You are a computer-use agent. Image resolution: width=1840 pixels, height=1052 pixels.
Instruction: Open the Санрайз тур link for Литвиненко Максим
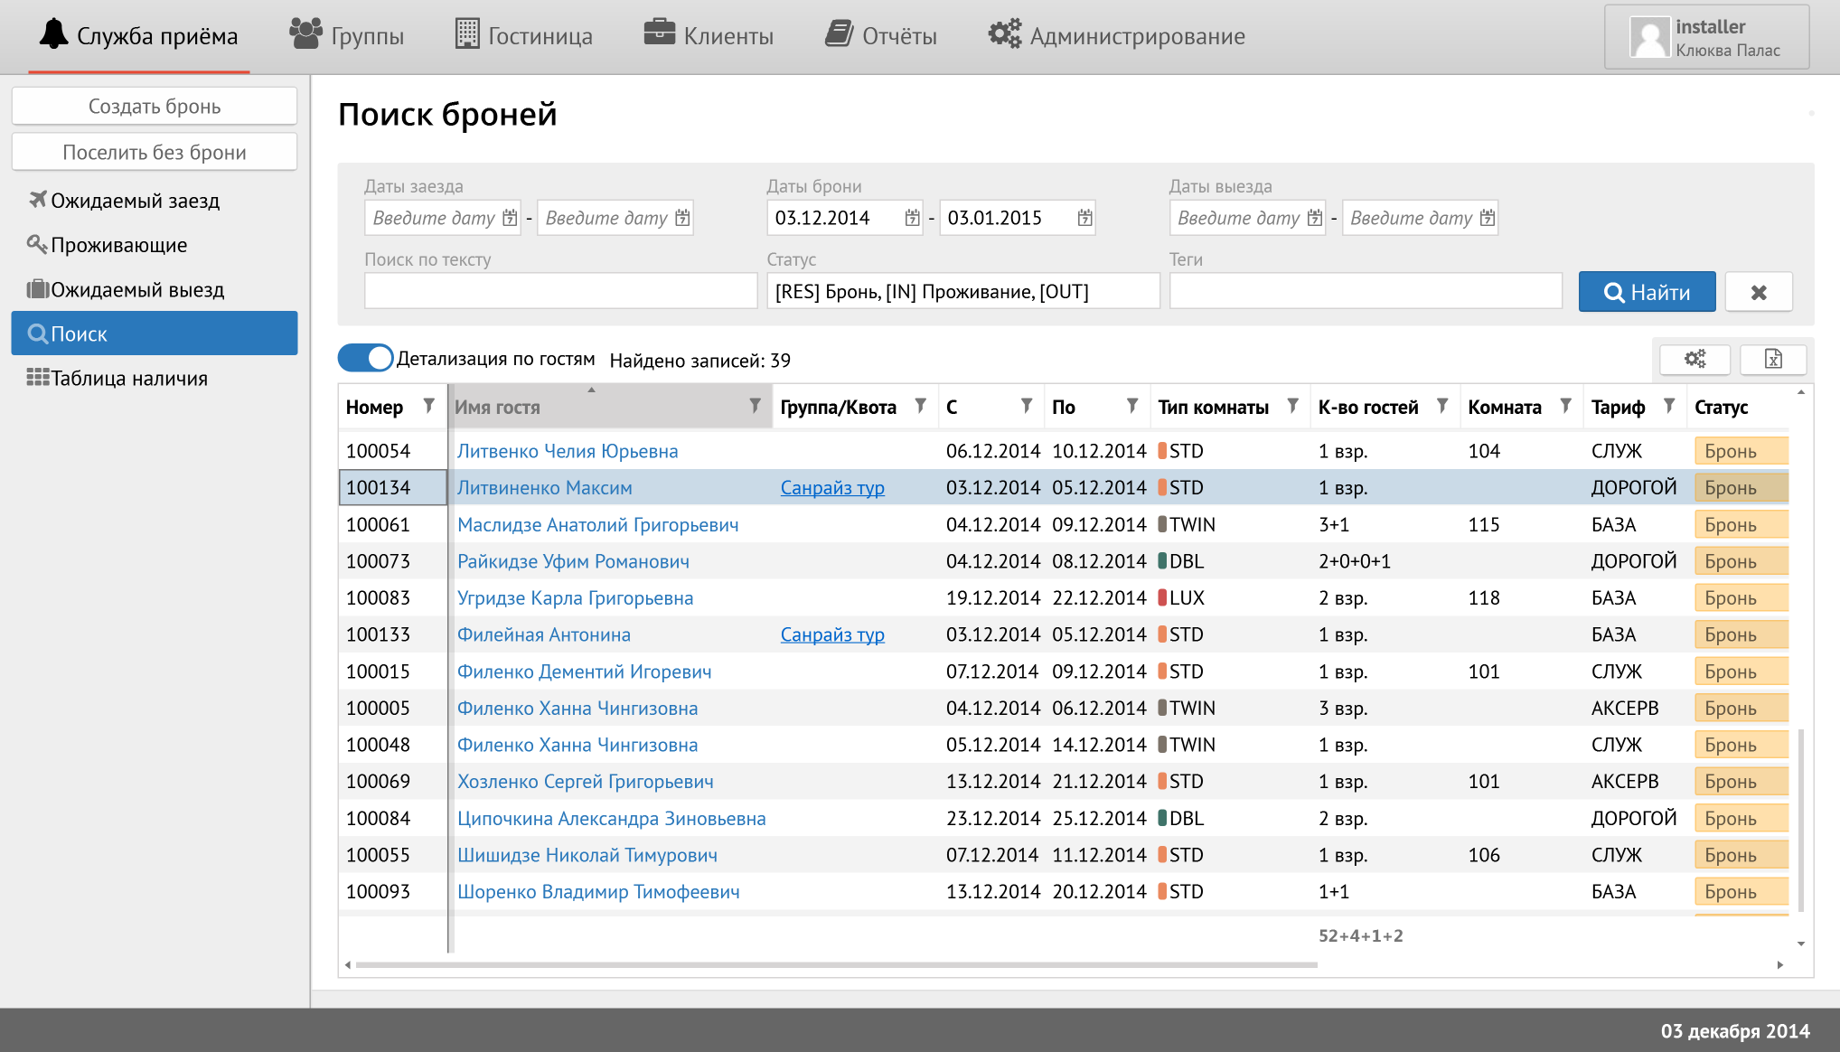tap(831, 488)
